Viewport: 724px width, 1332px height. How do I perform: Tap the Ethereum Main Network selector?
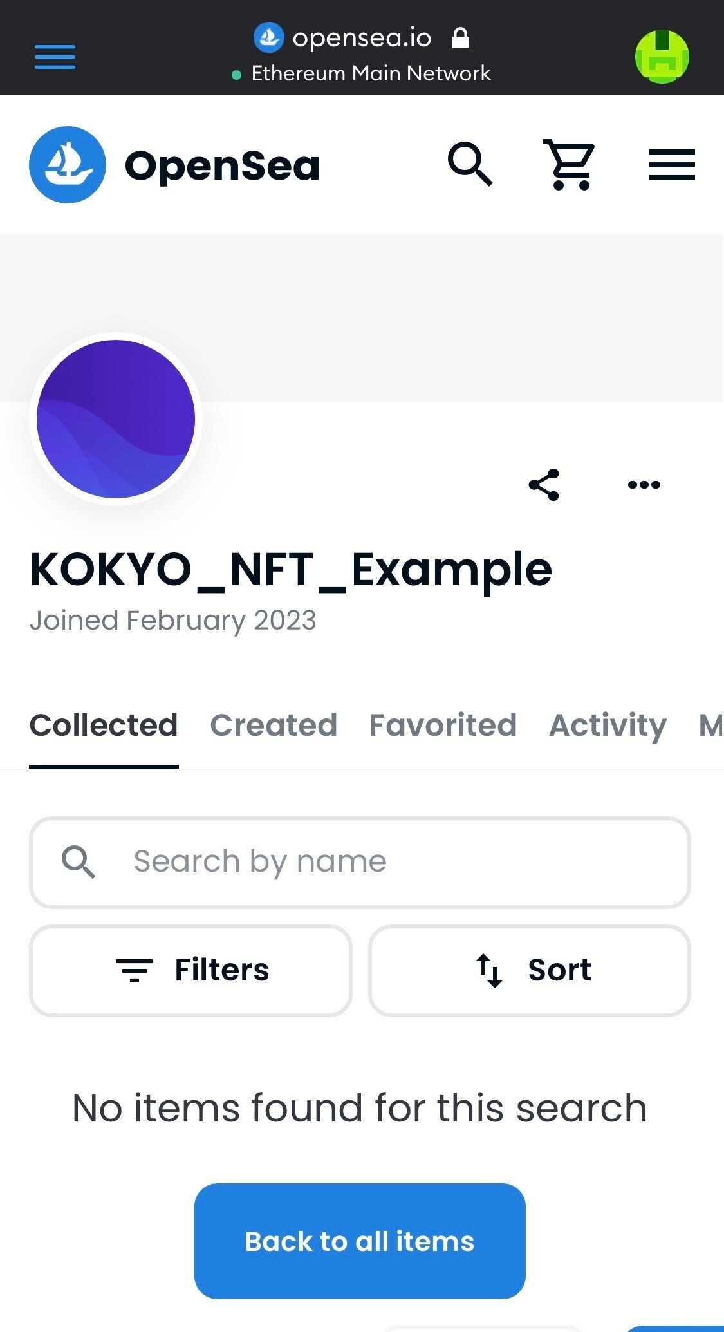362,73
